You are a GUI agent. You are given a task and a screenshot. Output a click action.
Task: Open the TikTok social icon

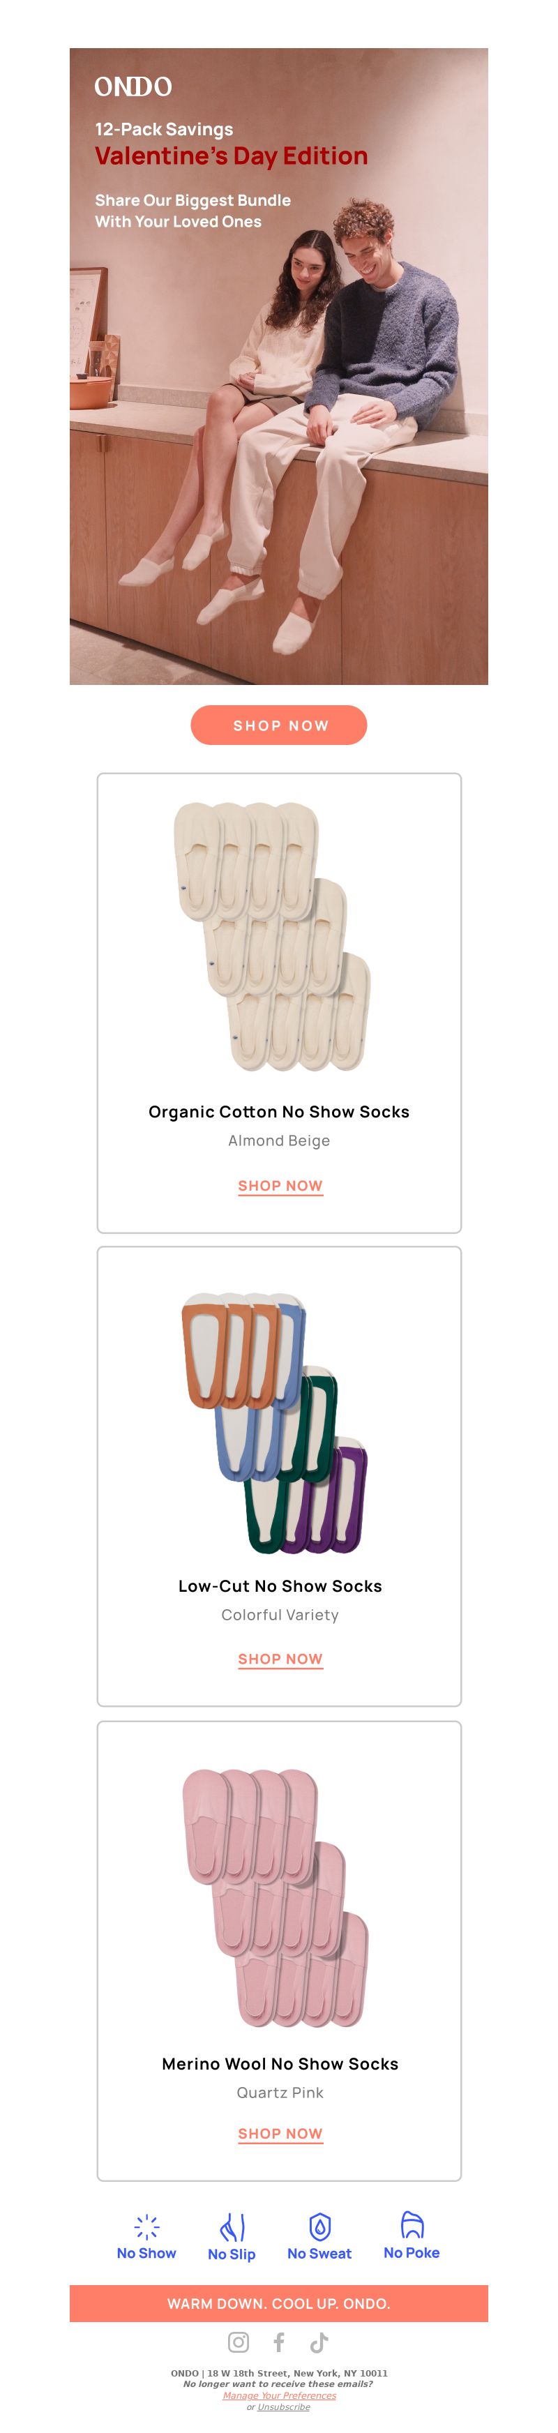319,2342
